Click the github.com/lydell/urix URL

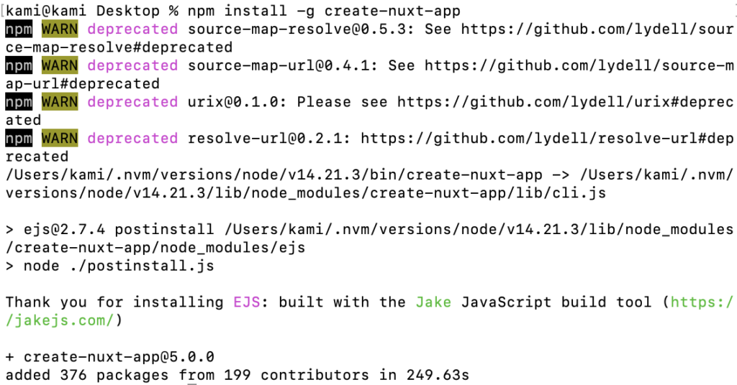pyautogui.click(x=565, y=102)
